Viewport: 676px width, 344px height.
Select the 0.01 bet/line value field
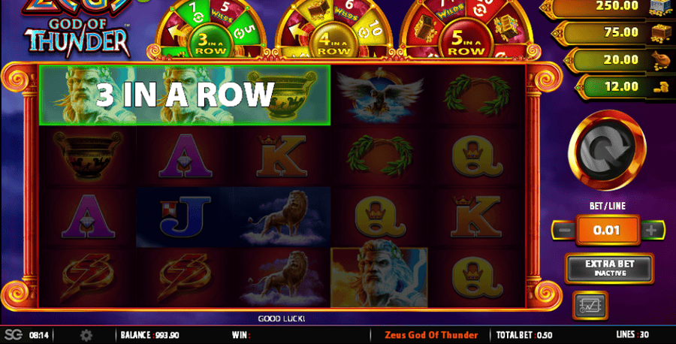pos(607,230)
